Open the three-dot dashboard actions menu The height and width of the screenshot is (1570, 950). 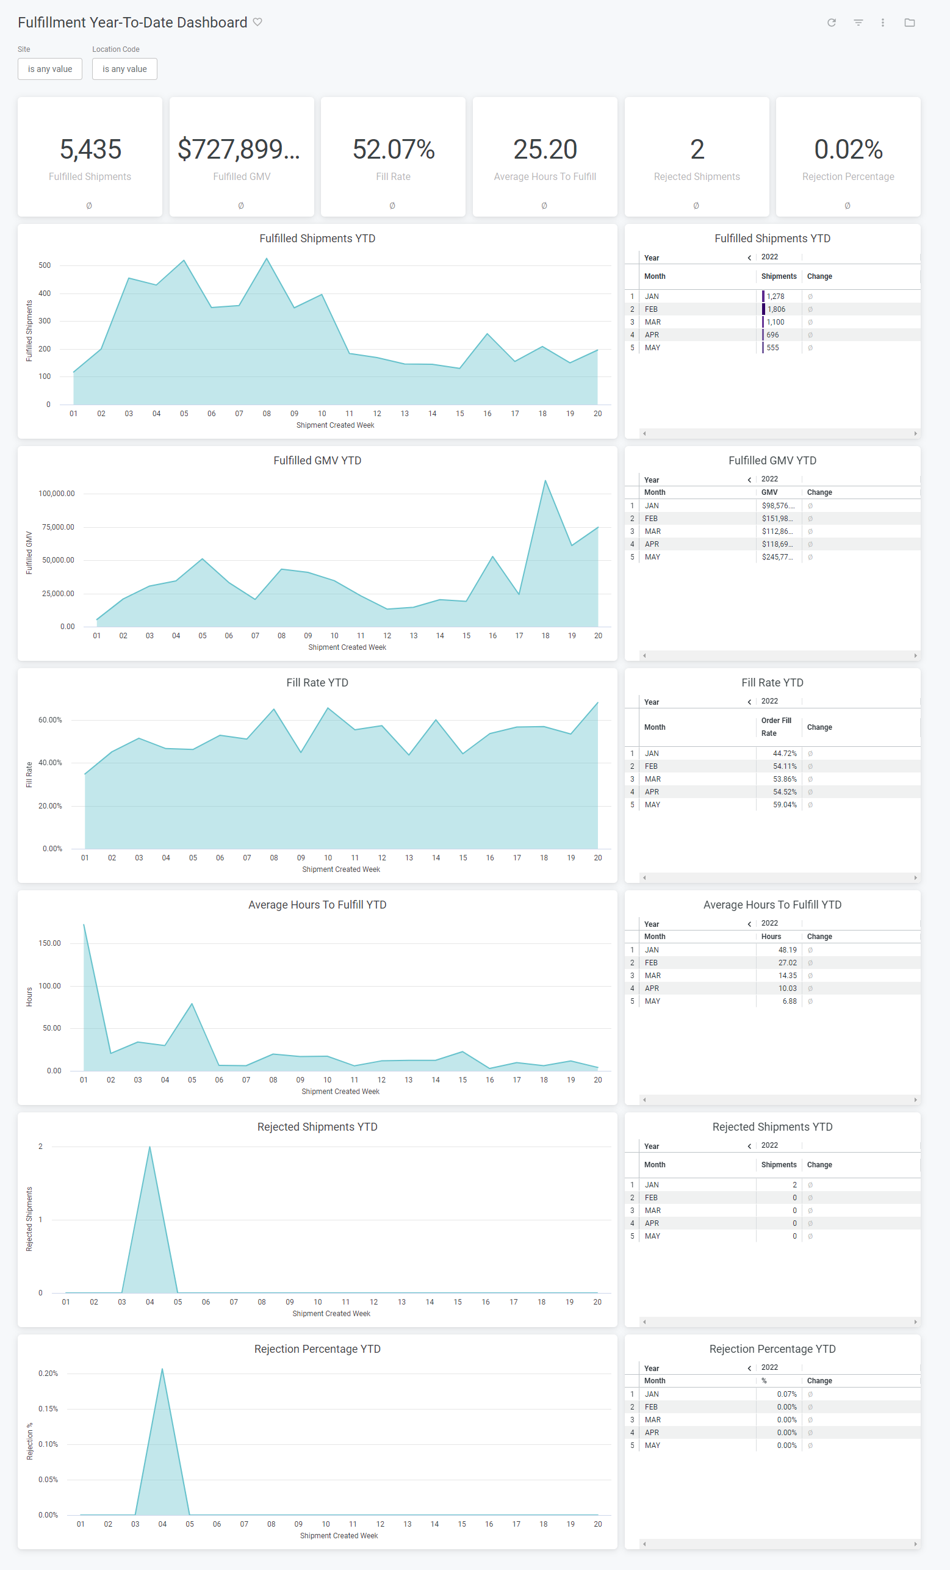pyautogui.click(x=882, y=23)
